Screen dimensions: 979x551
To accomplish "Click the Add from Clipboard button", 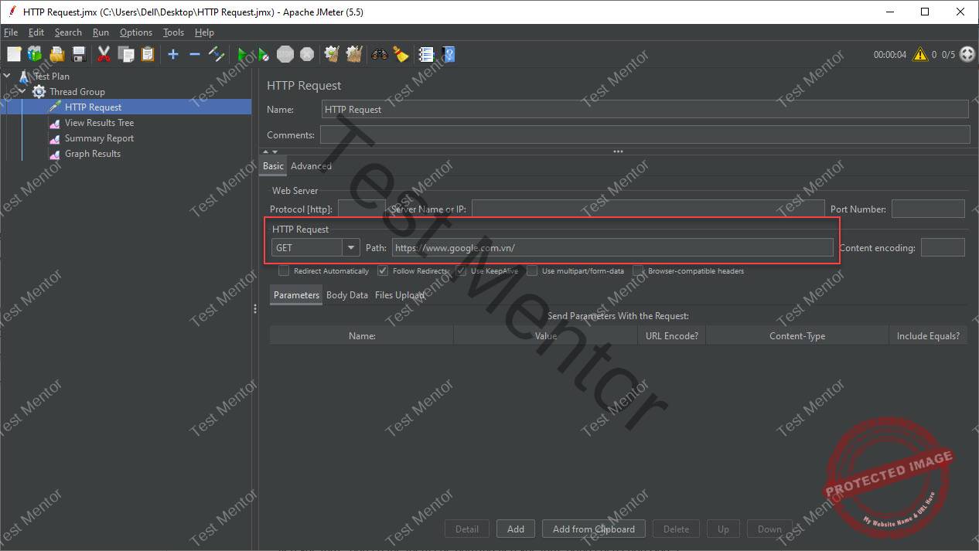I will pyautogui.click(x=593, y=529).
